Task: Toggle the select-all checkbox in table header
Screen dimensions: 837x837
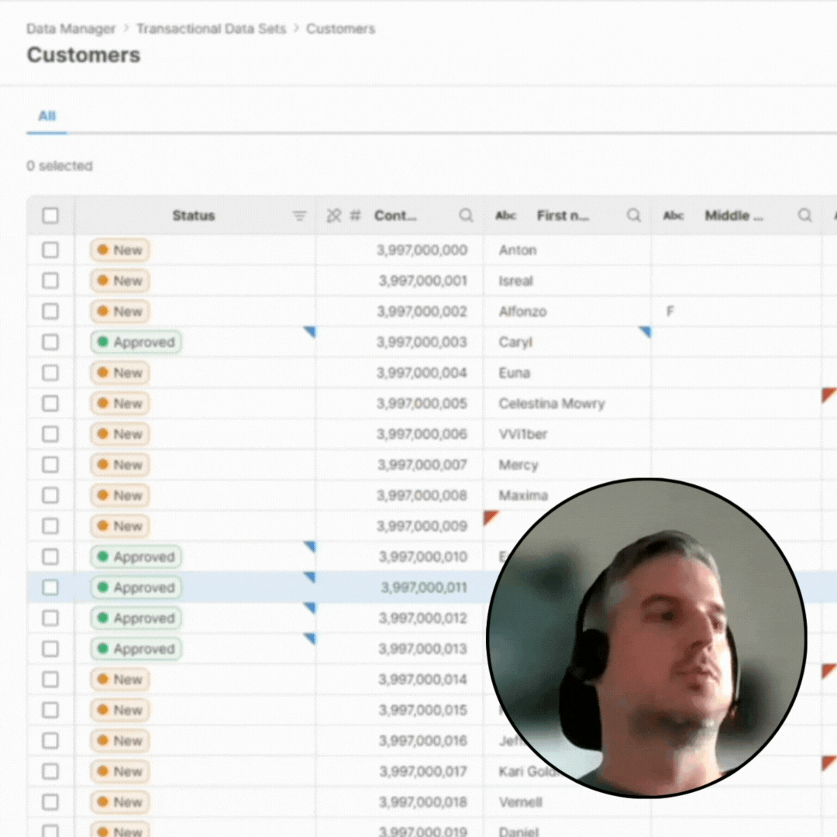Action: [x=50, y=216]
